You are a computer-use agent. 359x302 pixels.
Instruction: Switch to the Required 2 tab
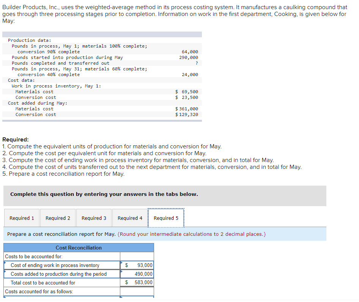click(x=58, y=218)
